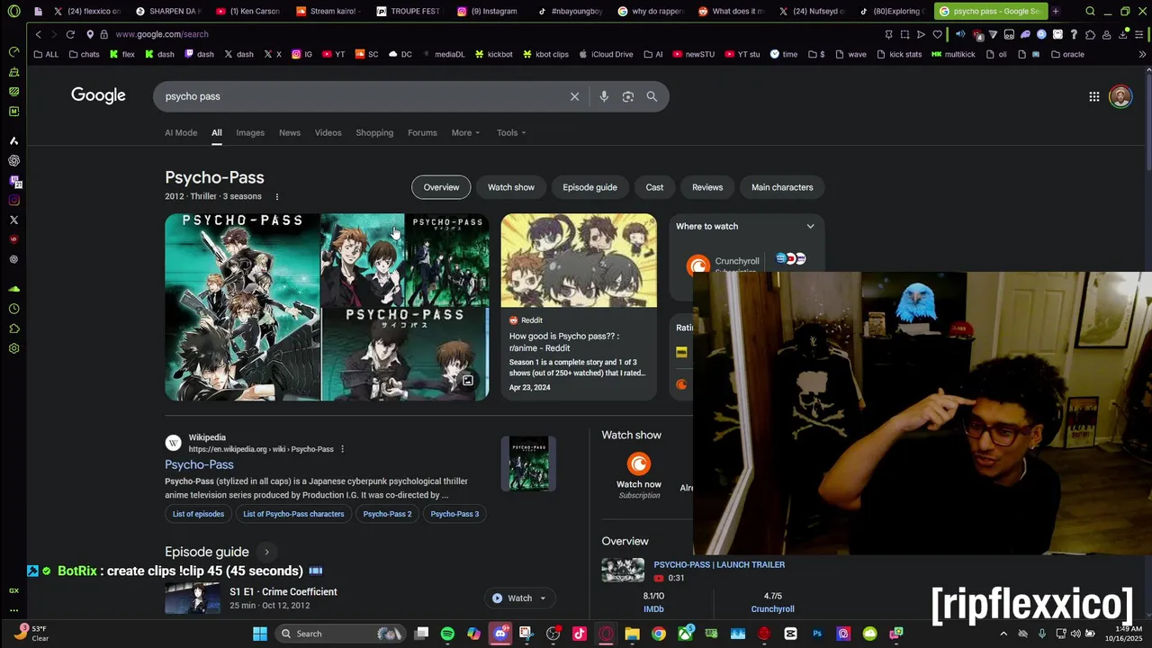Switch to AI Mode search tab

coord(181,132)
